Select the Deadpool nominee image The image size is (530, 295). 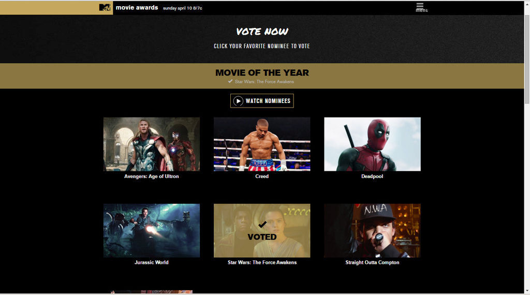(x=372, y=144)
